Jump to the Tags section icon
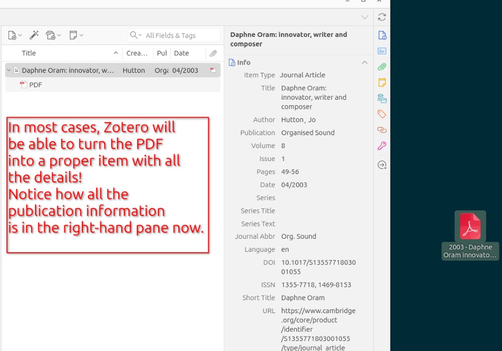This screenshot has width=502, height=351. click(382, 114)
